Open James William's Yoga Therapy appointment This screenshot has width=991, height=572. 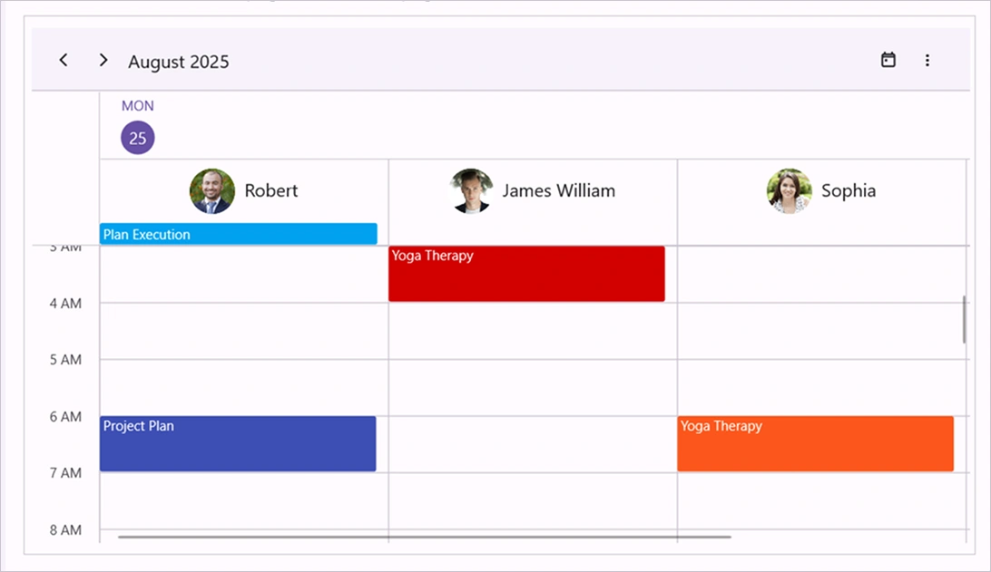coord(526,272)
